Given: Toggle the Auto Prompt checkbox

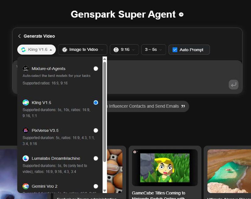Looking at the screenshot, I should coord(175,50).
